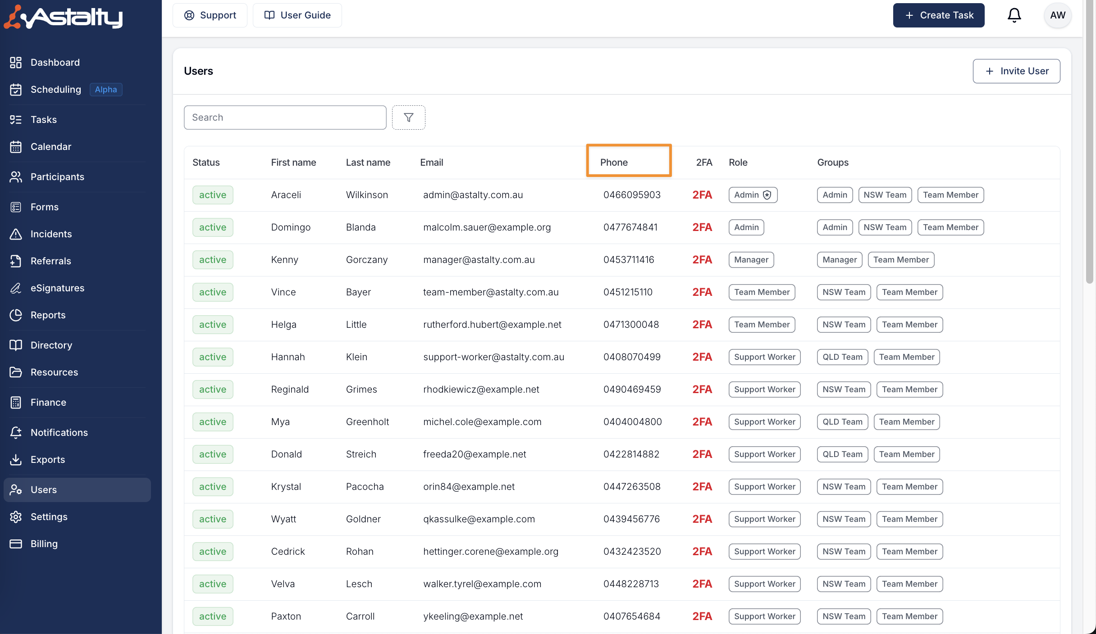Open the Billing section
Image resolution: width=1096 pixels, height=634 pixels.
(44, 544)
